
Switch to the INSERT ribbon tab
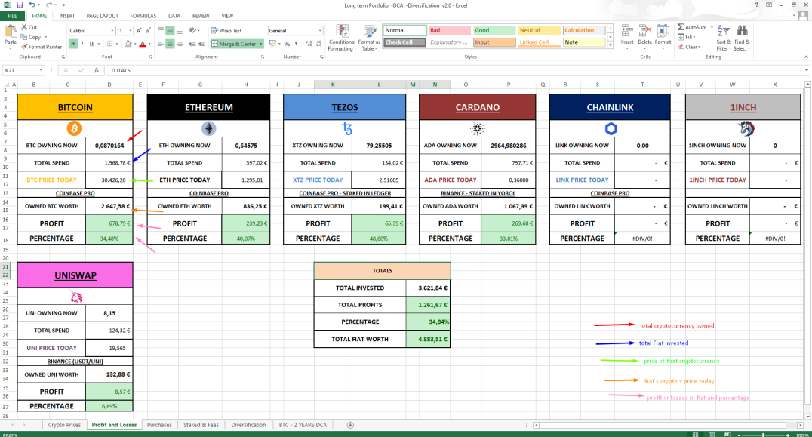(67, 16)
